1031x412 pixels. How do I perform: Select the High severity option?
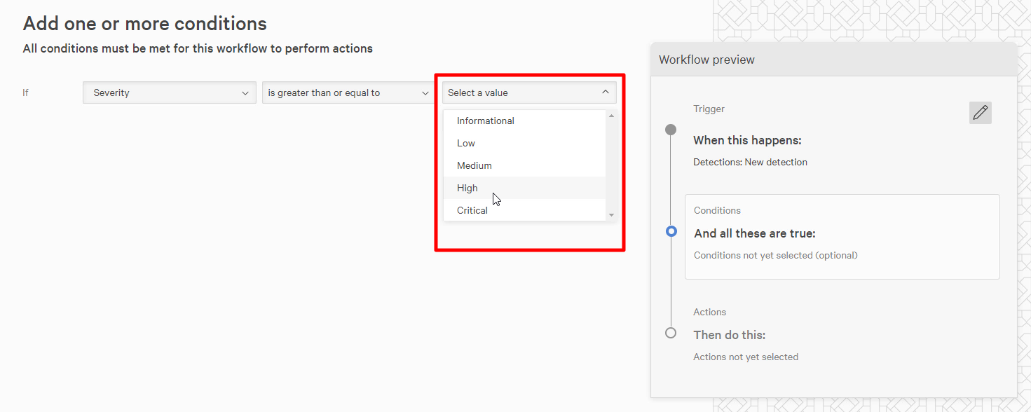tap(467, 188)
